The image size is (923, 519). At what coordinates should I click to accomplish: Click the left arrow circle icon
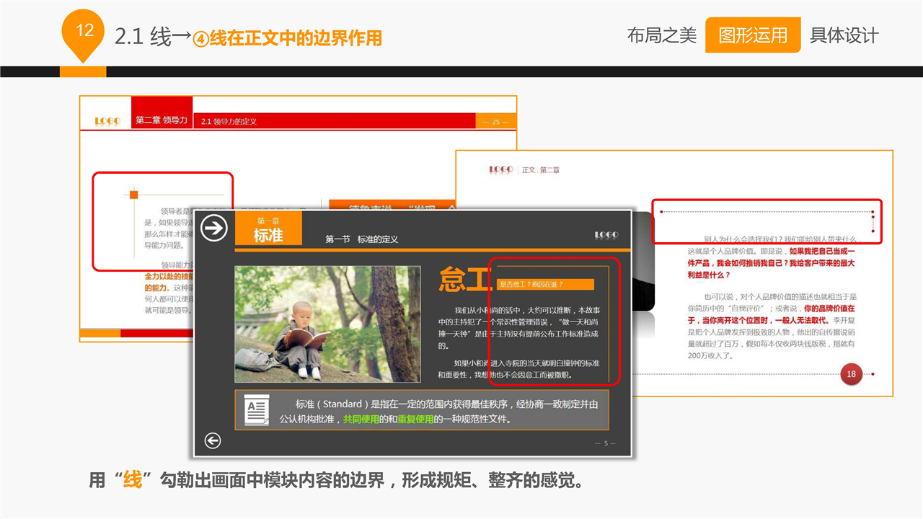[213, 440]
